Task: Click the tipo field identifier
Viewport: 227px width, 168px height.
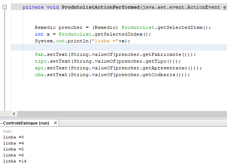Action: [x=41, y=61]
